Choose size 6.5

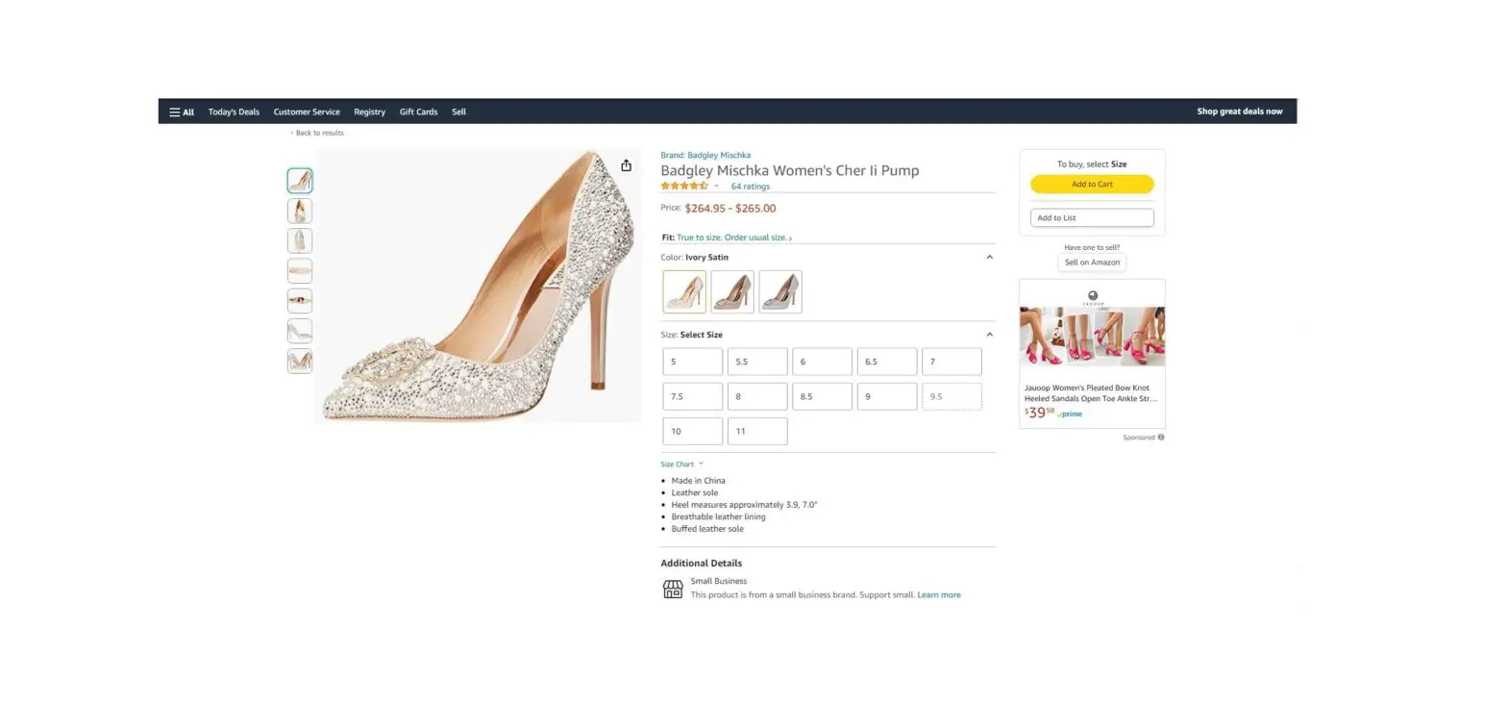point(887,362)
